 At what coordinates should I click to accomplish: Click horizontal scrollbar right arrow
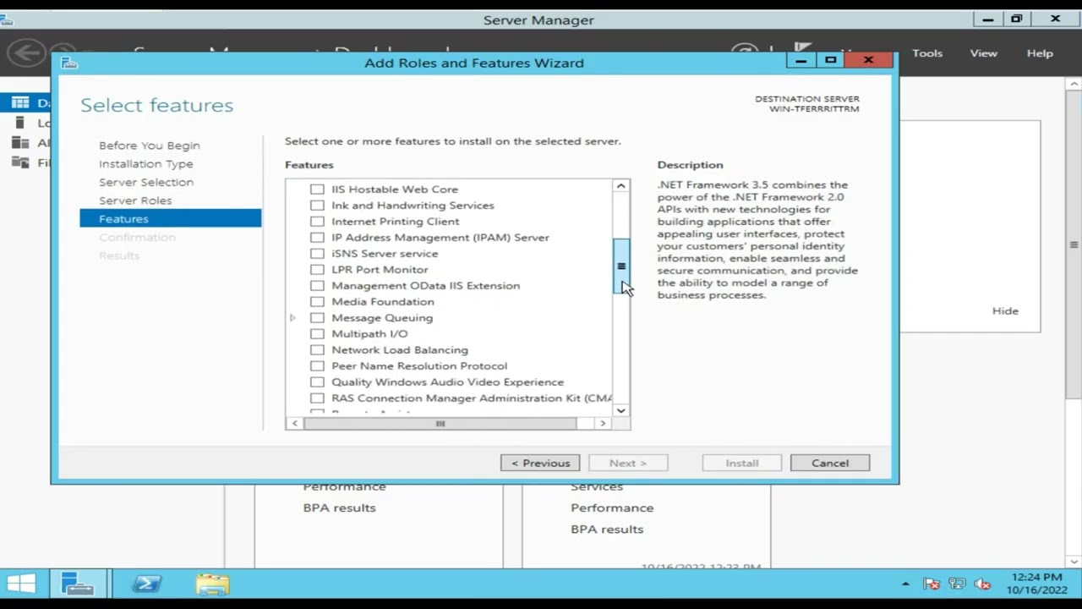click(603, 423)
